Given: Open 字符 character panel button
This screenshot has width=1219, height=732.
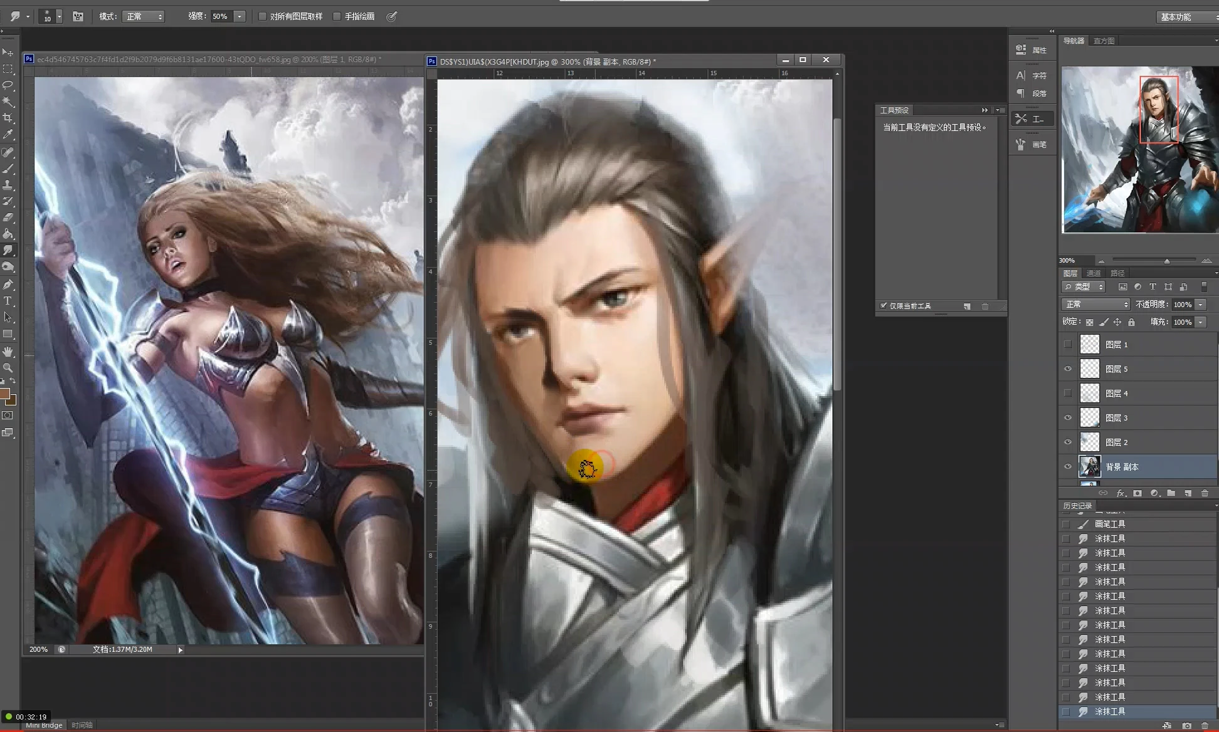Looking at the screenshot, I should coord(1032,75).
